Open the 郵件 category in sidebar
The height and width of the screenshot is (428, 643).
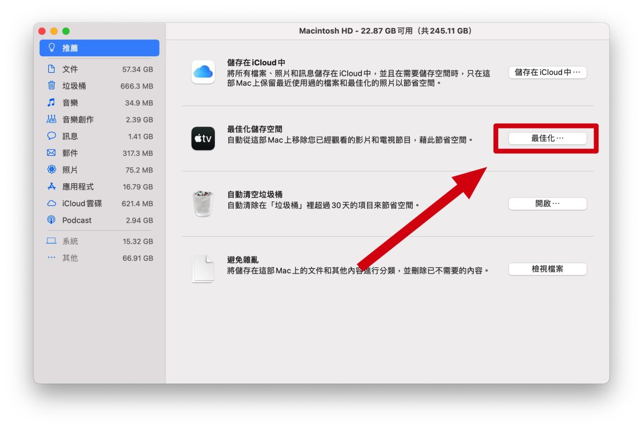[x=100, y=153]
